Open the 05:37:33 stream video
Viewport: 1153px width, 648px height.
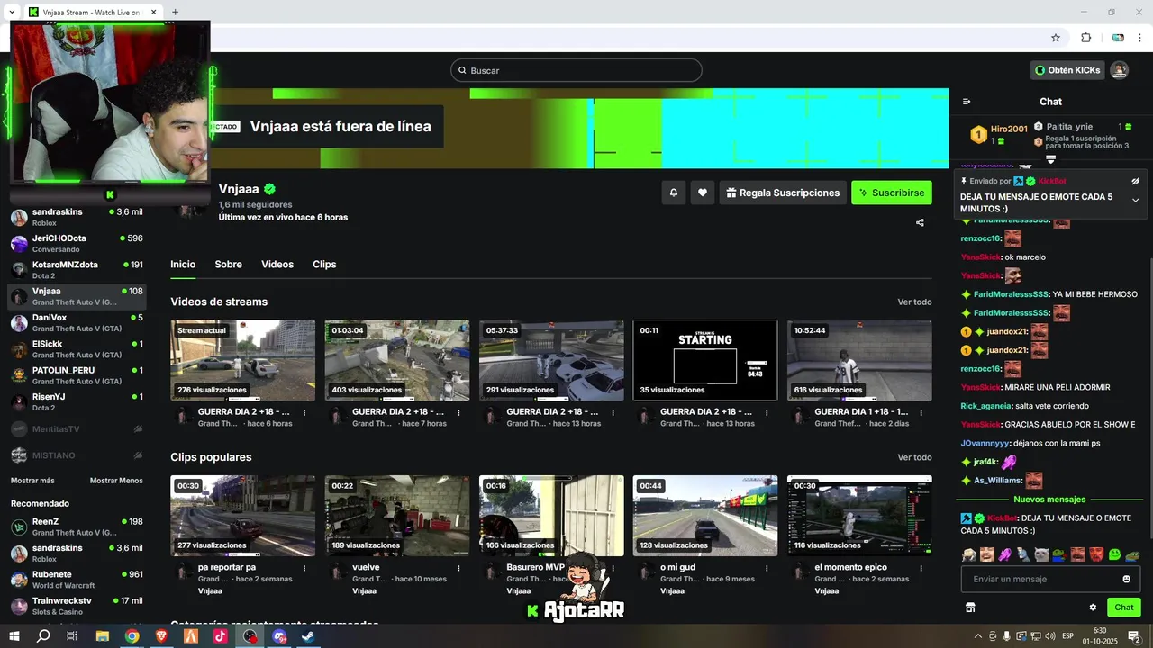[551, 360]
